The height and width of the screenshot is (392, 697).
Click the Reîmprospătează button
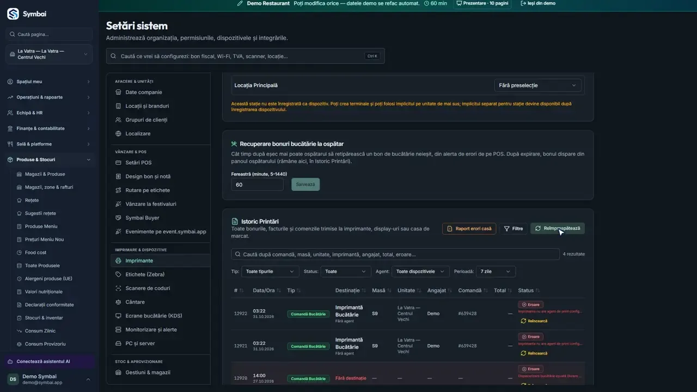[558, 229]
